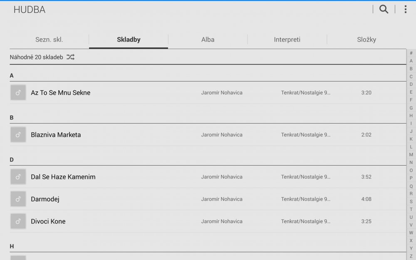416x260 pixels.
Task: Play the song Divoci Kone
Action: click(48, 221)
